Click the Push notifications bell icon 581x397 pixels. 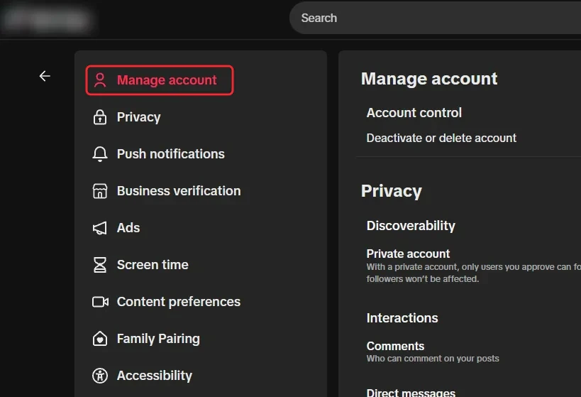tap(100, 154)
